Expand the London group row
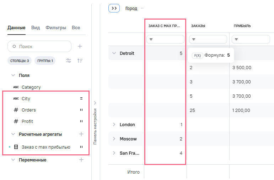 point(114,124)
